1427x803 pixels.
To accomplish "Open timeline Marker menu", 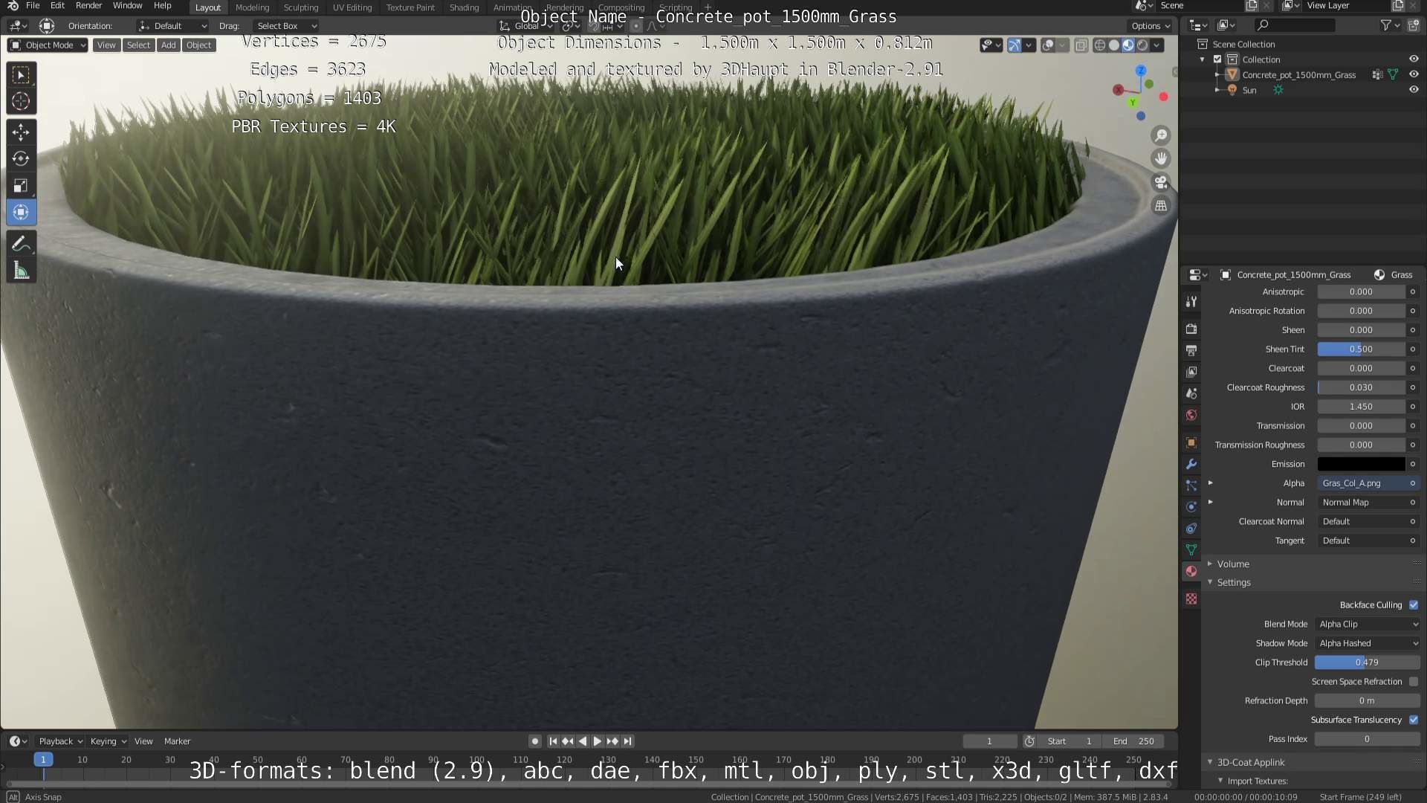I will [177, 741].
